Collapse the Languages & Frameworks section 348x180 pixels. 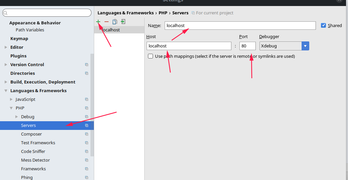click(x=6, y=91)
